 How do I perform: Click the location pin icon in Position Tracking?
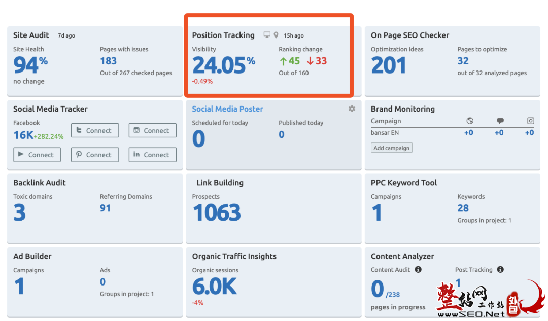click(x=276, y=35)
